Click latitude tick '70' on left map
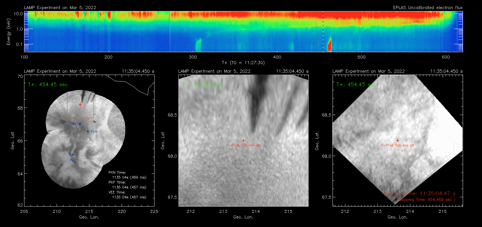 20,76
